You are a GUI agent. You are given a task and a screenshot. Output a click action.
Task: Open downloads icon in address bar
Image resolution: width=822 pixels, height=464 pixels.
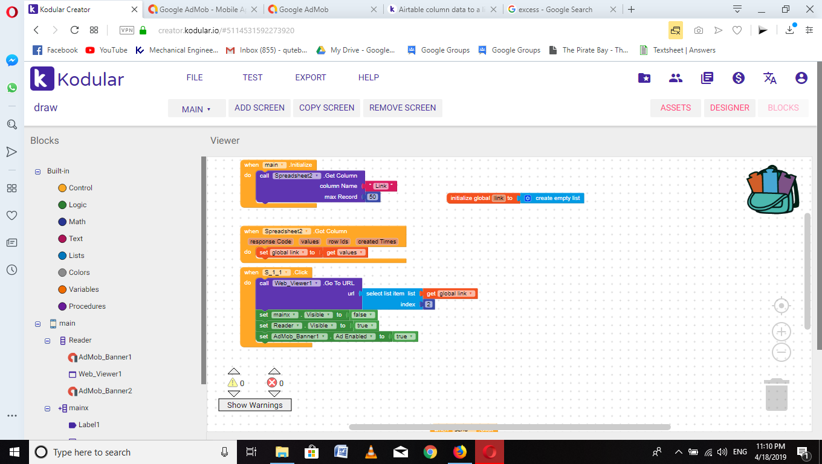[x=790, y=30]
